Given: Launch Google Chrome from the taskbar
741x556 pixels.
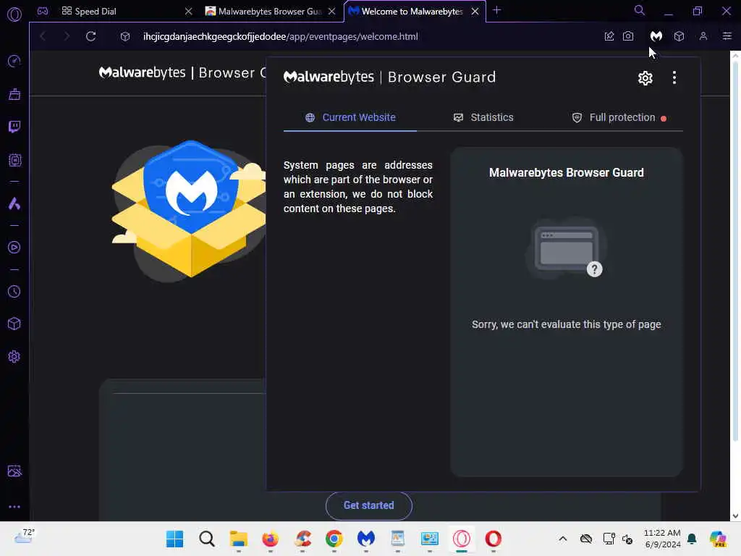Looking at the screenshot, I should pyautogui.click(x=334, y=539).
